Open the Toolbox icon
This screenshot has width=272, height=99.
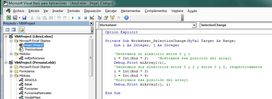(x=119, y=18)
